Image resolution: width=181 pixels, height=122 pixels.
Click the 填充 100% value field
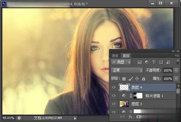[168, 79]
